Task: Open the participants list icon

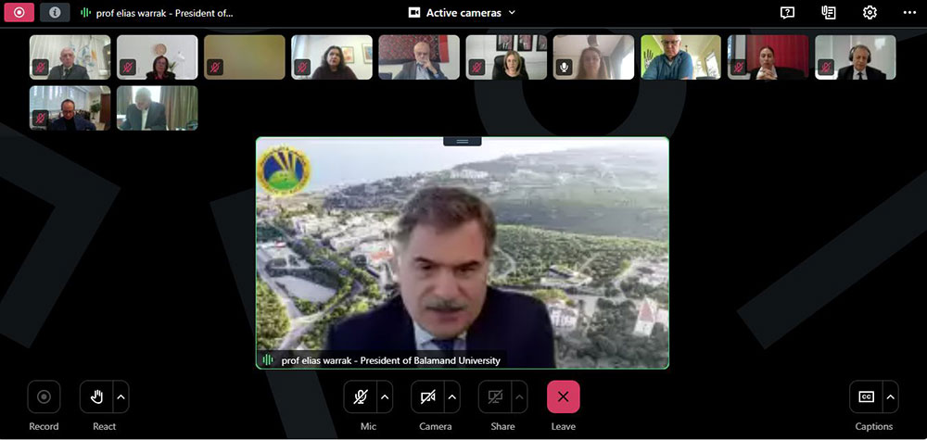Action: pyautogui.click(x=829, y=13)
